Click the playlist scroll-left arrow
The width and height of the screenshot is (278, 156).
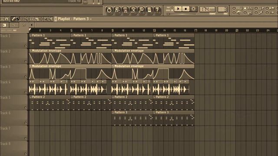[32, 25]
